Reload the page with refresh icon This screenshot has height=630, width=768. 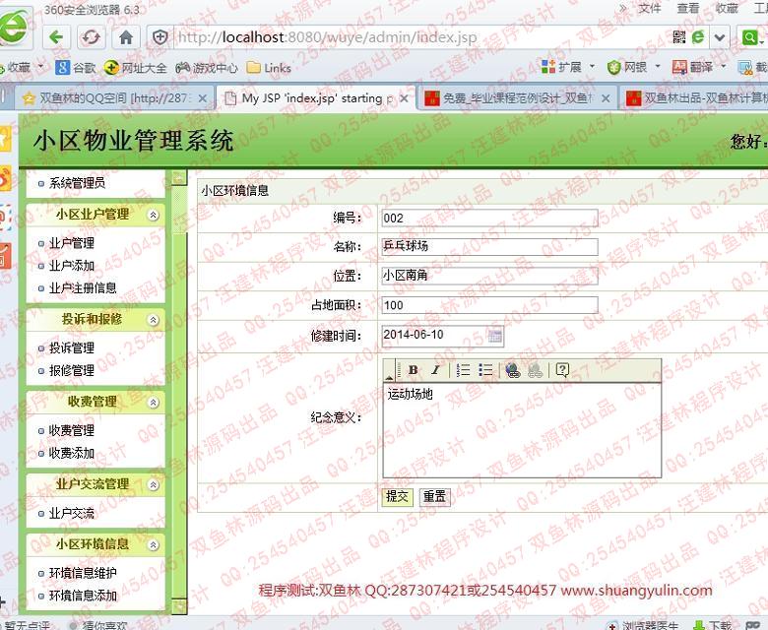click(92, 37)
